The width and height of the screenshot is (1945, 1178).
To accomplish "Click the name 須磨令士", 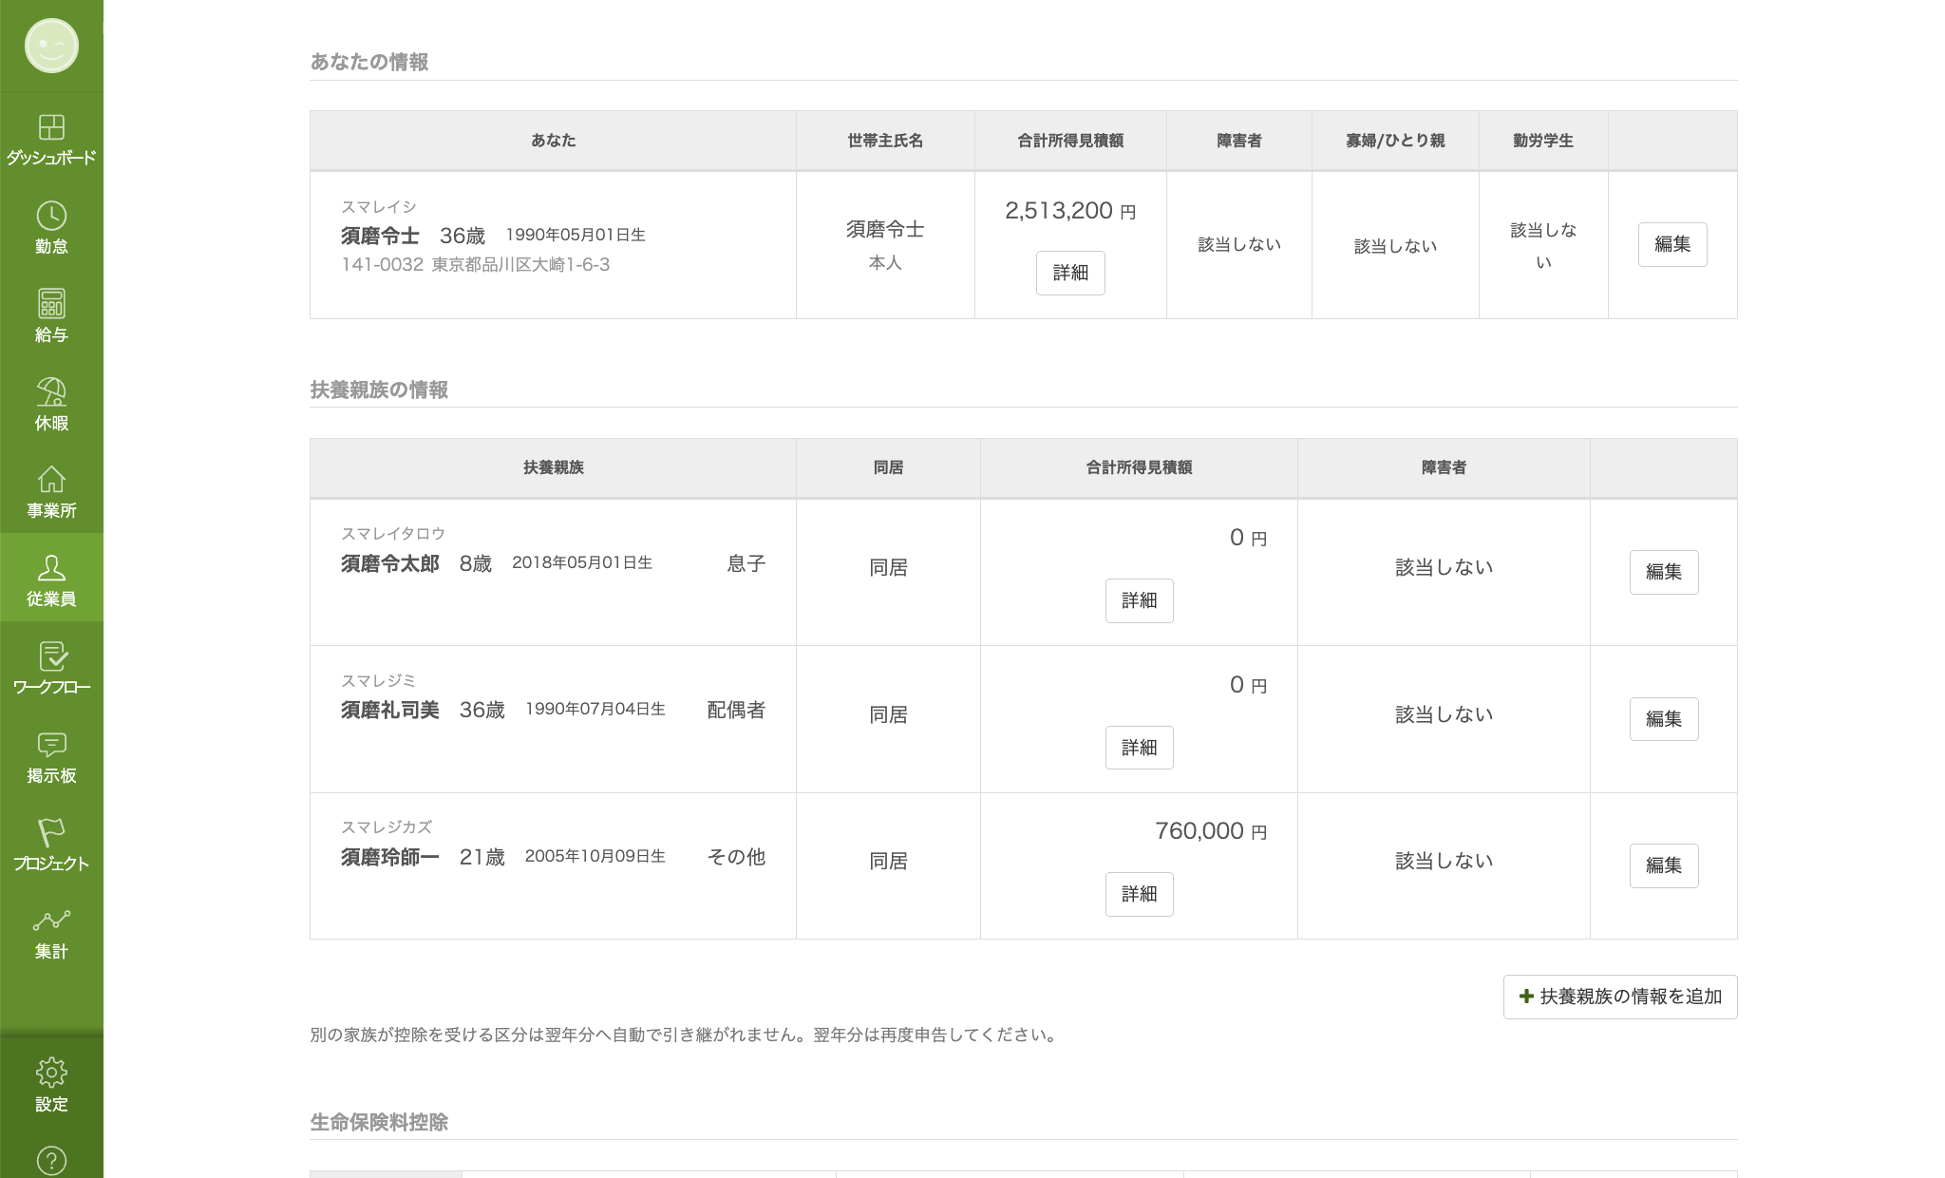I will 380,236.
